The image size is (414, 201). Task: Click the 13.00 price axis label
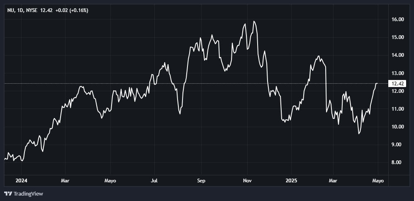[x=398, y=73]
